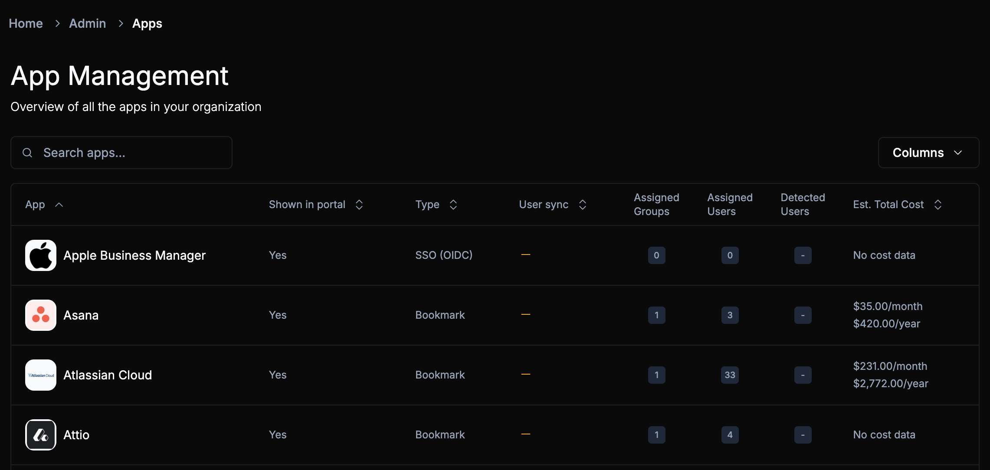Click Attio's assigned users badge showing 4
Screen dimensions: 990x470
pos(730,435)
